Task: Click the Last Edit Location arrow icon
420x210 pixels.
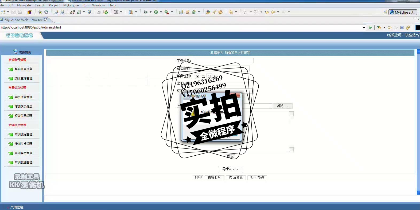Action: 266,12
